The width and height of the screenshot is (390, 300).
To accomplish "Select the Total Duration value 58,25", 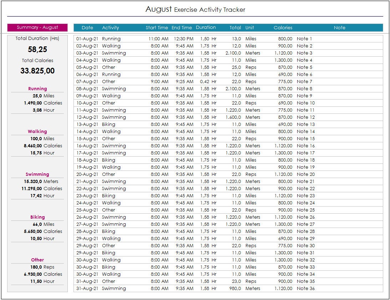I will click(x=37, y=50).
